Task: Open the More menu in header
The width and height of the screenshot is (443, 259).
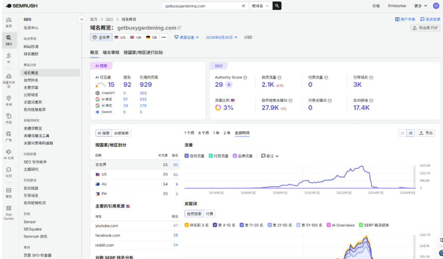Action: click(421, 5)
